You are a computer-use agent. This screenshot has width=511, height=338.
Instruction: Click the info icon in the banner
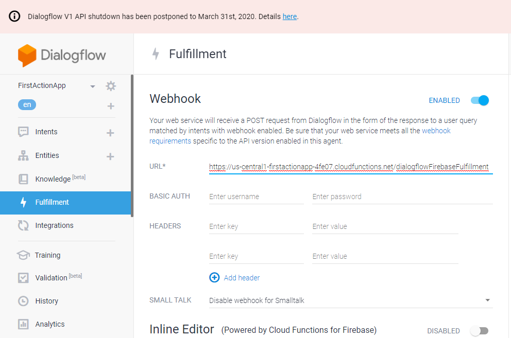[15, 16]
